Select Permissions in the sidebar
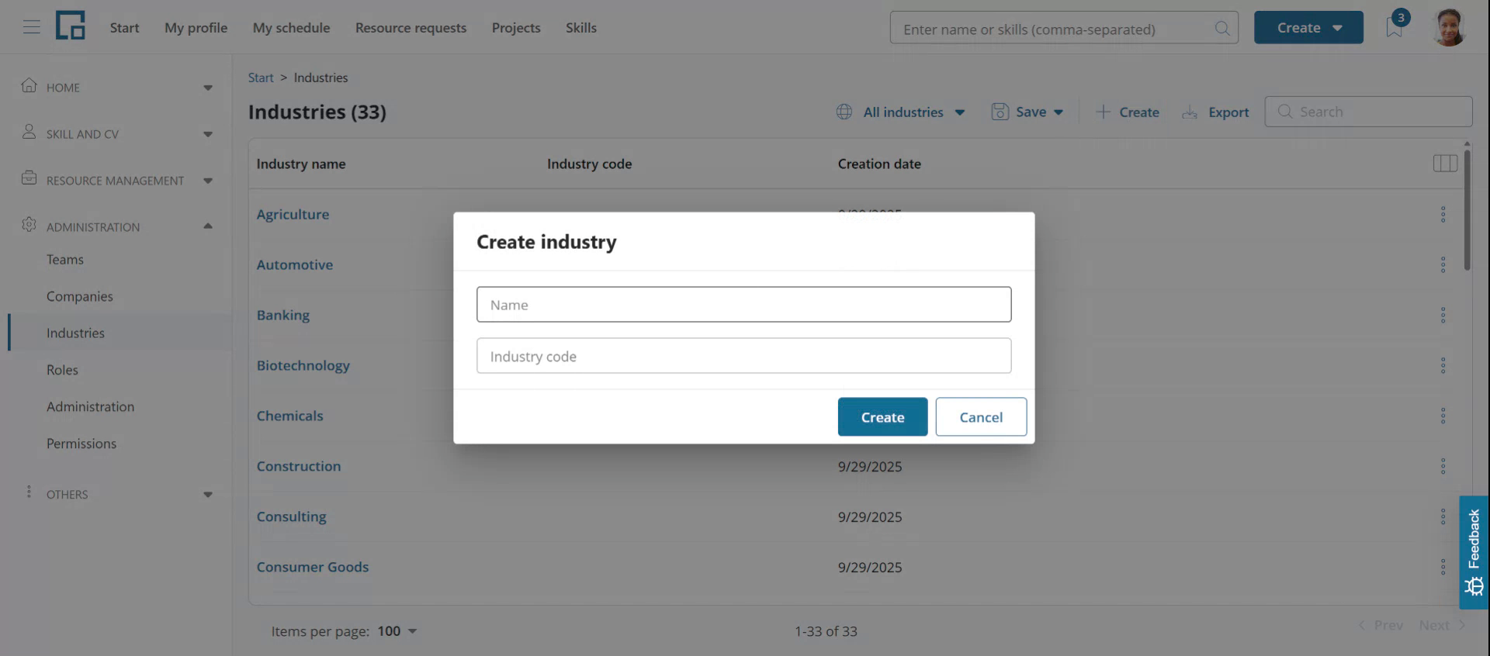The width and height of the screenshot is (1490, 656). 81,444
